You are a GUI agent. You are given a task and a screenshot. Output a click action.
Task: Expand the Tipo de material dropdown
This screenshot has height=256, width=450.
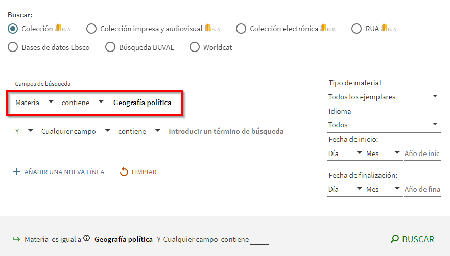point(384,97)
